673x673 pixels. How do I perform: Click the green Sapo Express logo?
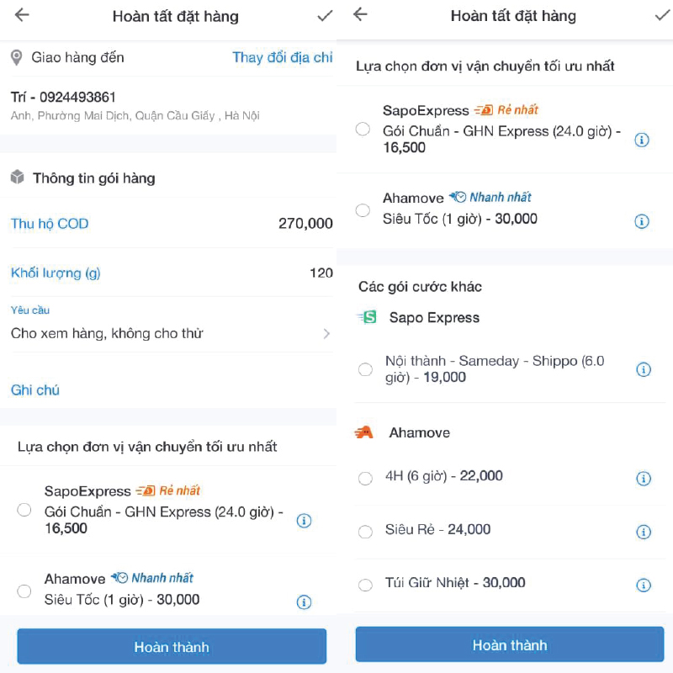pos(368,318)
